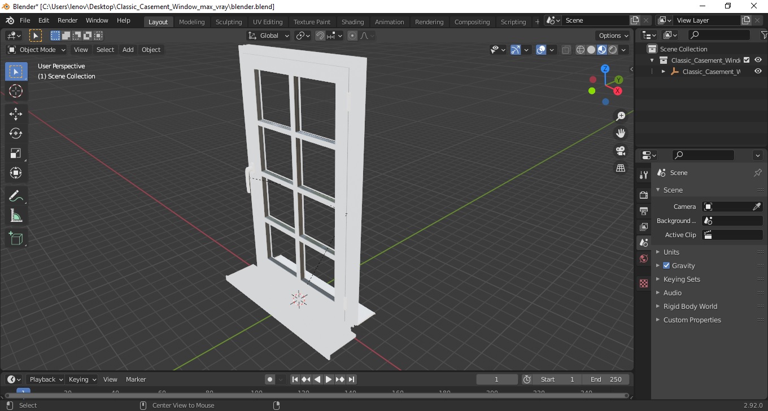Open the Global transform orientation dropdown
The image size is (768, 411).
[269, 36]
